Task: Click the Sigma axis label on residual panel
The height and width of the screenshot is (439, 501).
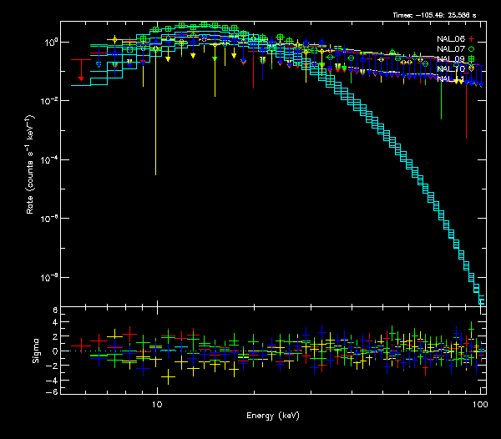Action: point(35,351)
